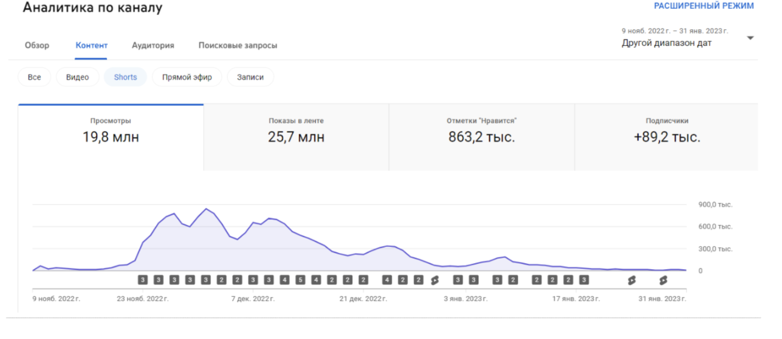Click the 600,0 тыс. axis value
Screen dimensions: 782x339
(x=715, y=227)
